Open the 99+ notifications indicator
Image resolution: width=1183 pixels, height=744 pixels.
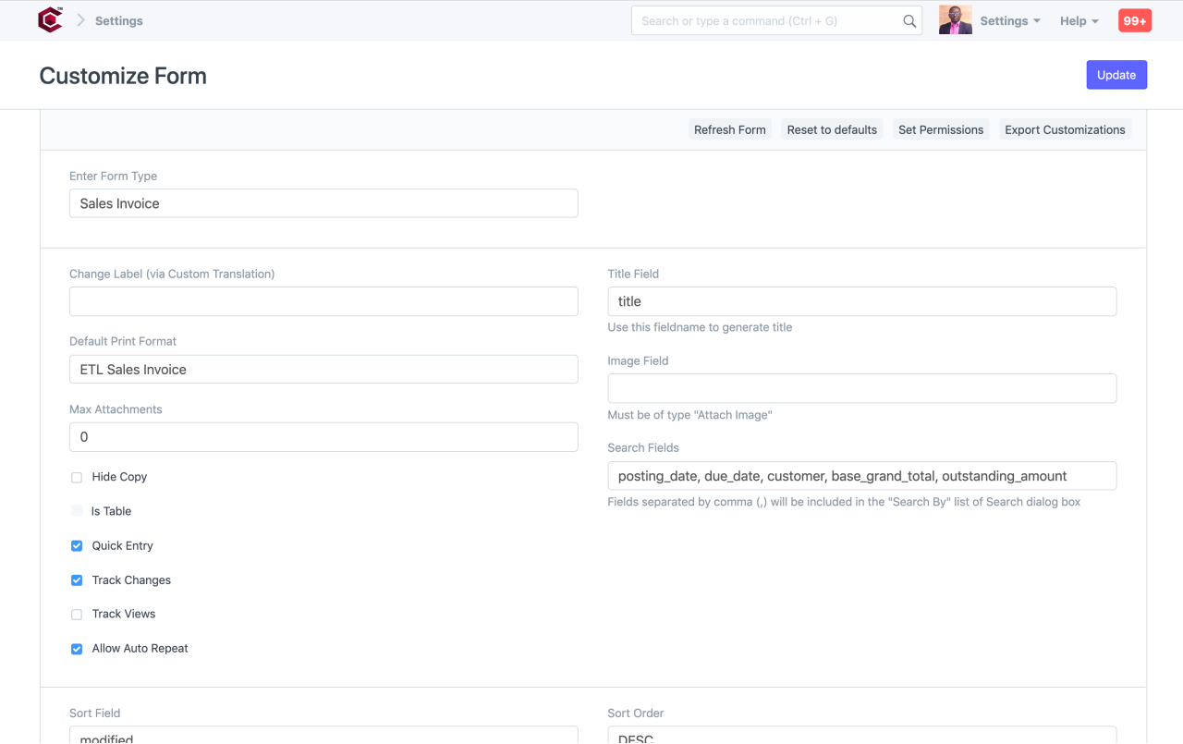(1134, 19)
